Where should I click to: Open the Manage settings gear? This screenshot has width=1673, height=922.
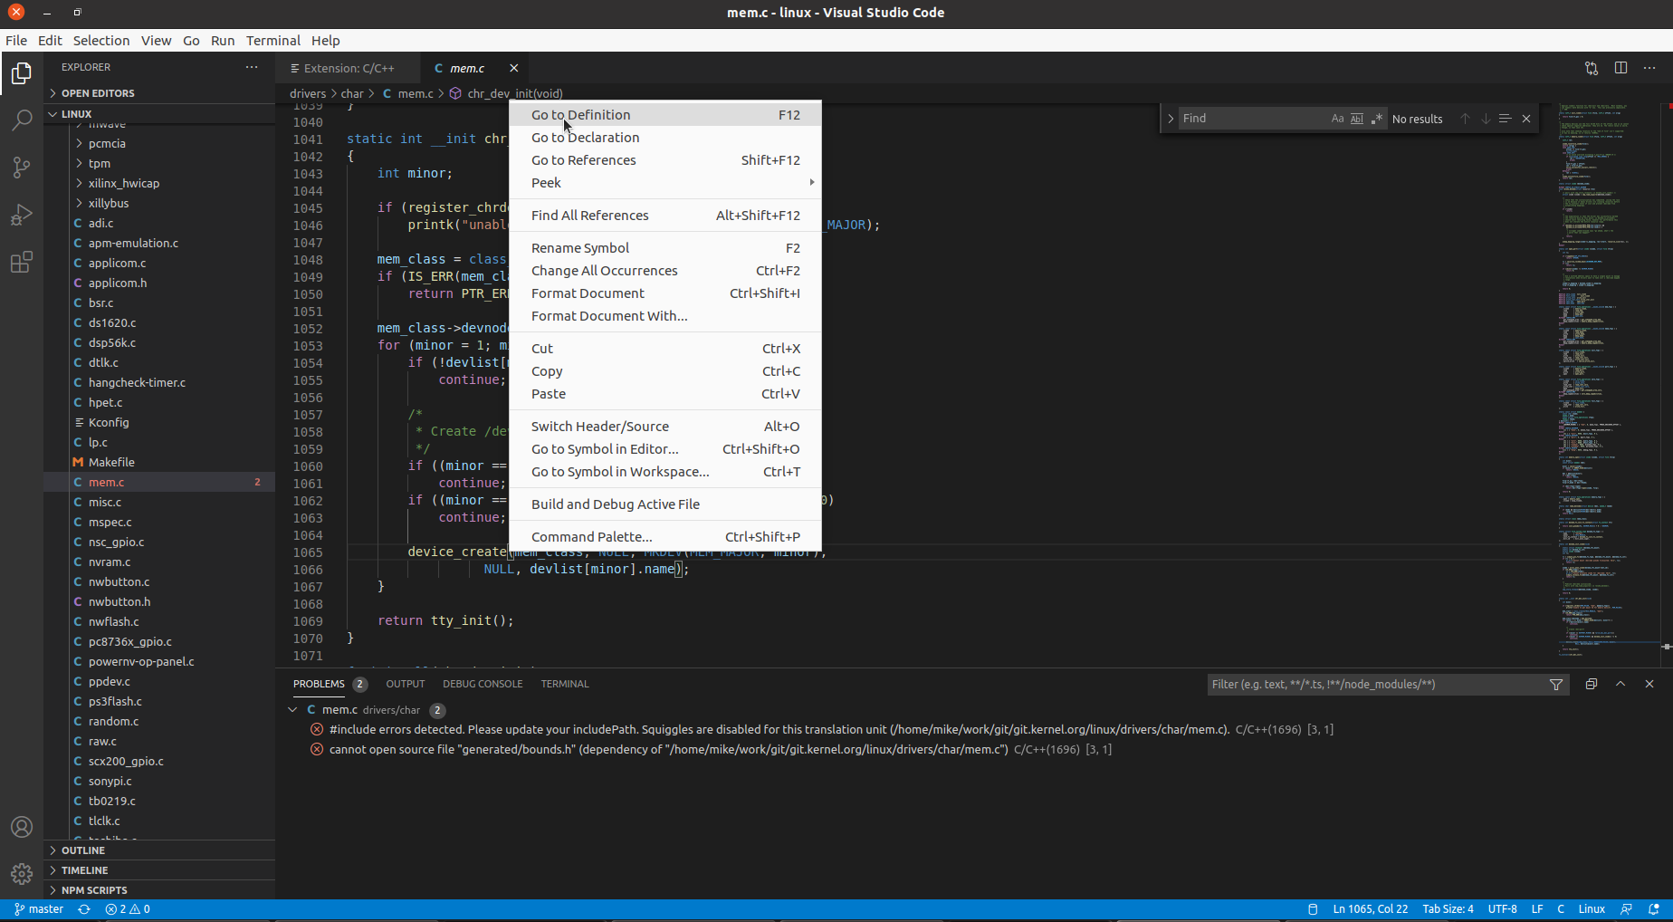(x=21, y=874)
